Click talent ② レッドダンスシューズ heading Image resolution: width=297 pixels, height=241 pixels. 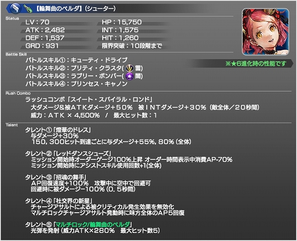pyautogui.click(x=68, y=154)
